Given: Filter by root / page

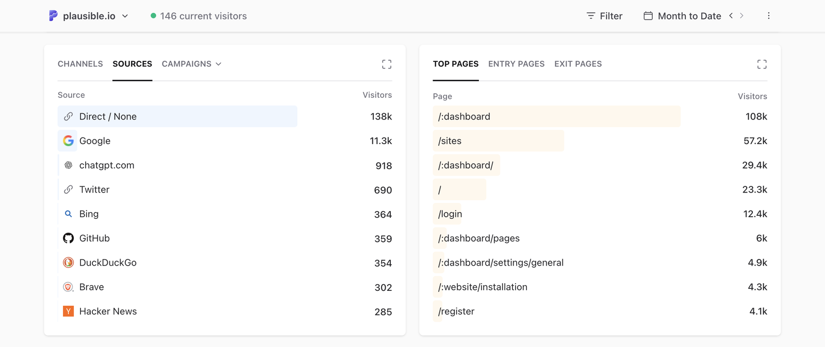Looking at the screenshot, I should (x=440, y=190).
